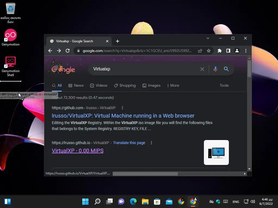Open the Windows Start menu
278x208 pixels.
pos(85,201)
